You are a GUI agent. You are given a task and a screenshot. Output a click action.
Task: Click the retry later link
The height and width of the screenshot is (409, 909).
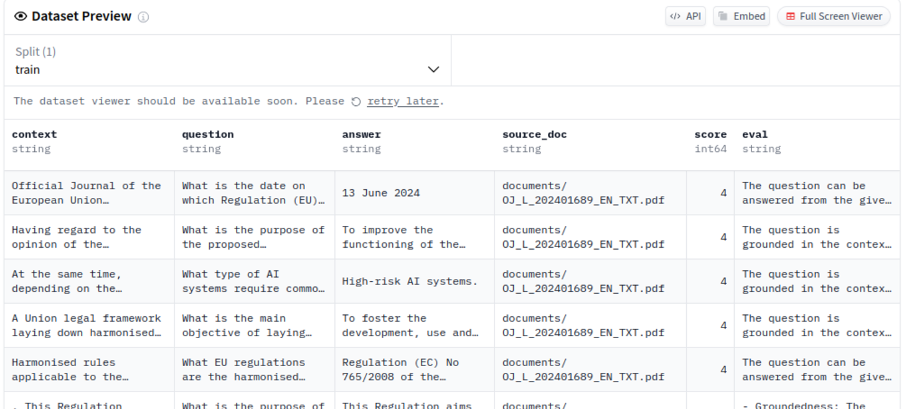click(x=402, y=100)
